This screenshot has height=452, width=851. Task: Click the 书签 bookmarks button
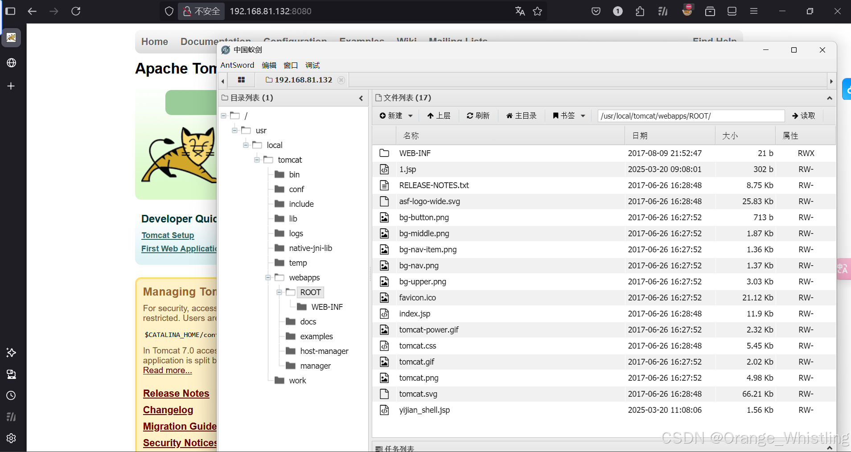(x=563, y=116)
